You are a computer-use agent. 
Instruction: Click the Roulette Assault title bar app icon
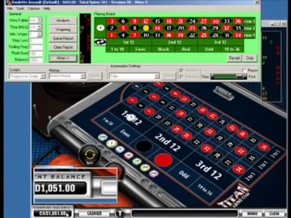(x=8, y=2)
